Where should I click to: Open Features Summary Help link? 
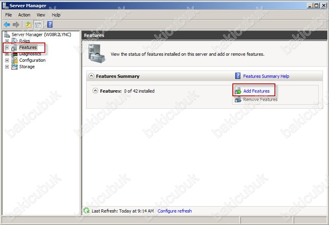(266, 76)
